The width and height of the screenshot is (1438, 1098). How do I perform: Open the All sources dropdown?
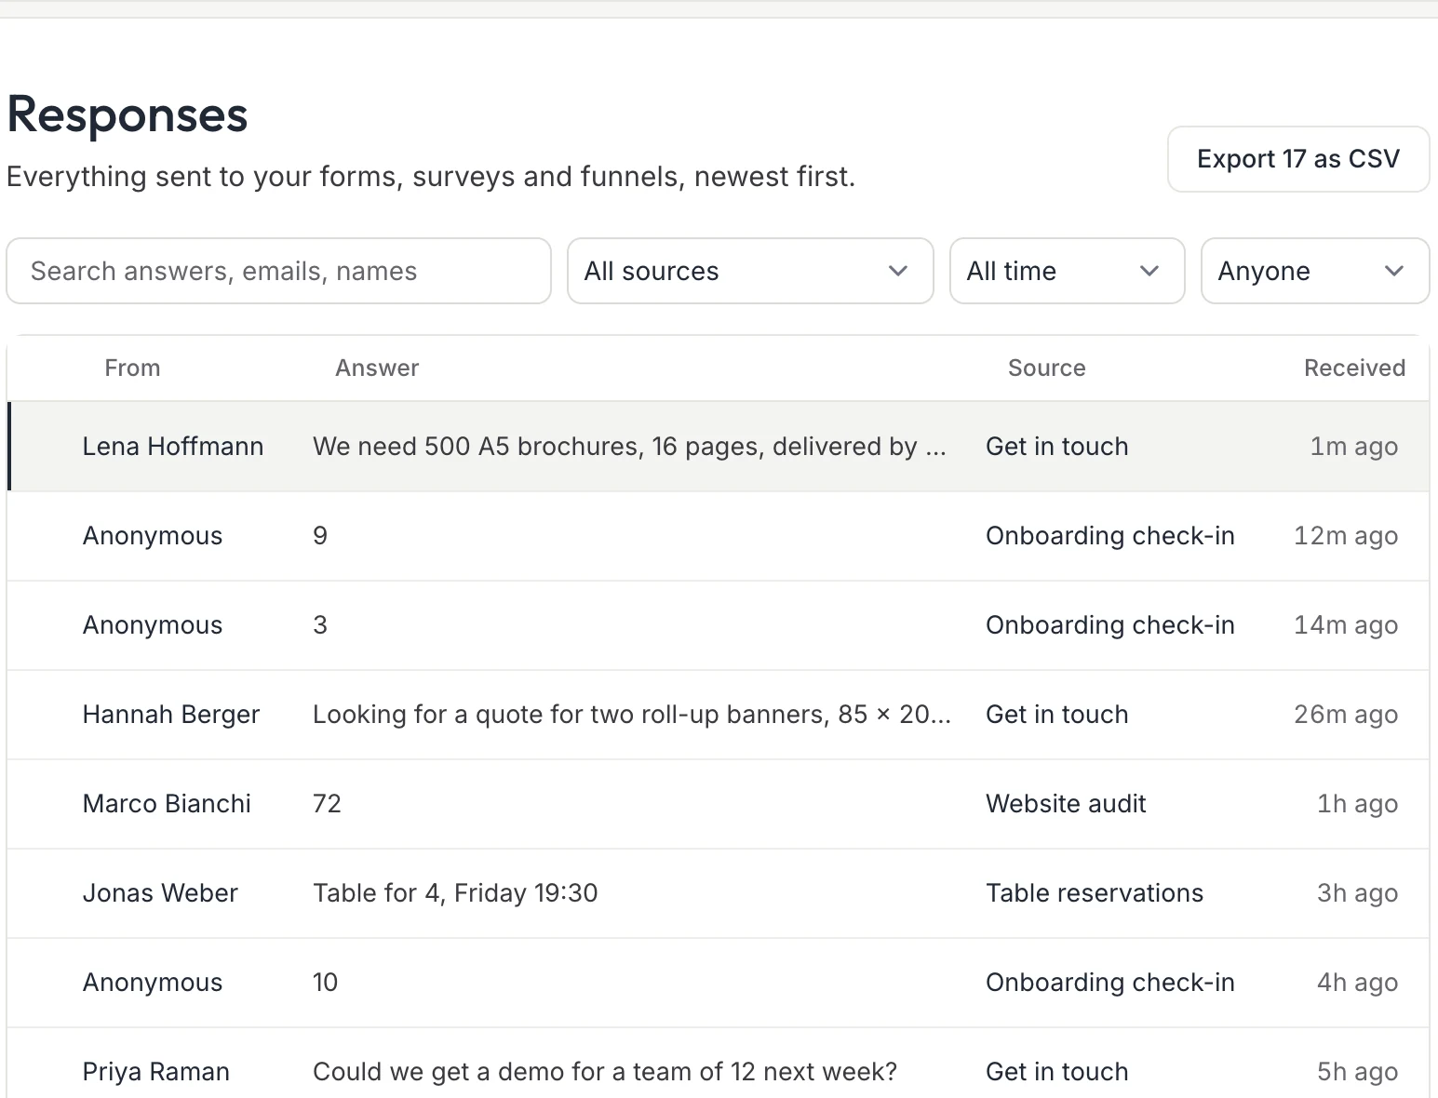pos(750,271)
